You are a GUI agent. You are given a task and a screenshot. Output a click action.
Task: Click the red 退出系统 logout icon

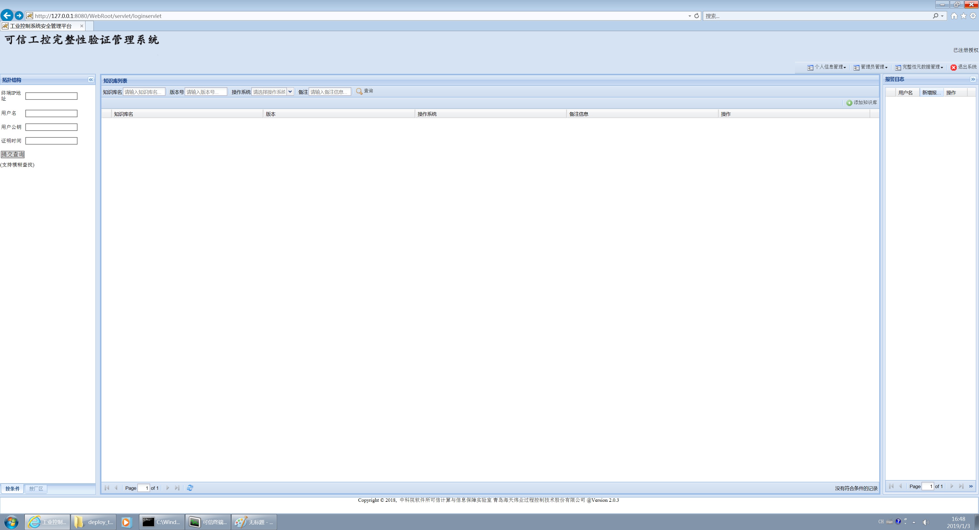(953, 67)
